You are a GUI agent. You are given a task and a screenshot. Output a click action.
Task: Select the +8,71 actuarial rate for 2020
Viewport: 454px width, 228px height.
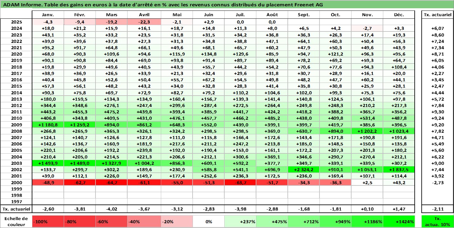(x=438, y=54)
